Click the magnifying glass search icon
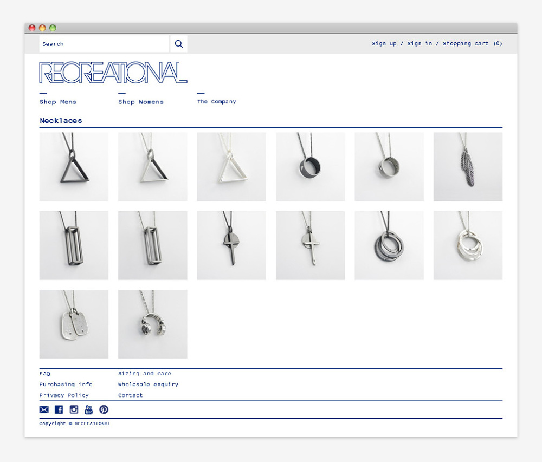The width and height of the screenshot is (542, 462). pos(179,44)
